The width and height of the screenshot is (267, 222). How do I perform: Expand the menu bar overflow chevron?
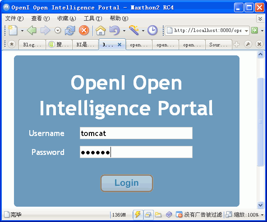pos(260,18)
